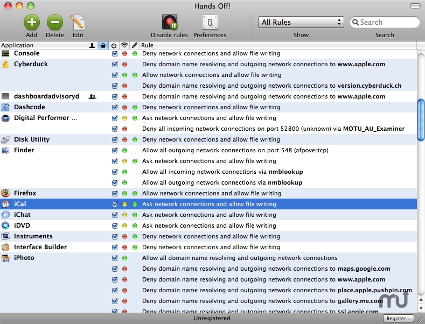The width and height of the screenshot is (425, 324).
Task: Click the Register... button
Action: 399,319
